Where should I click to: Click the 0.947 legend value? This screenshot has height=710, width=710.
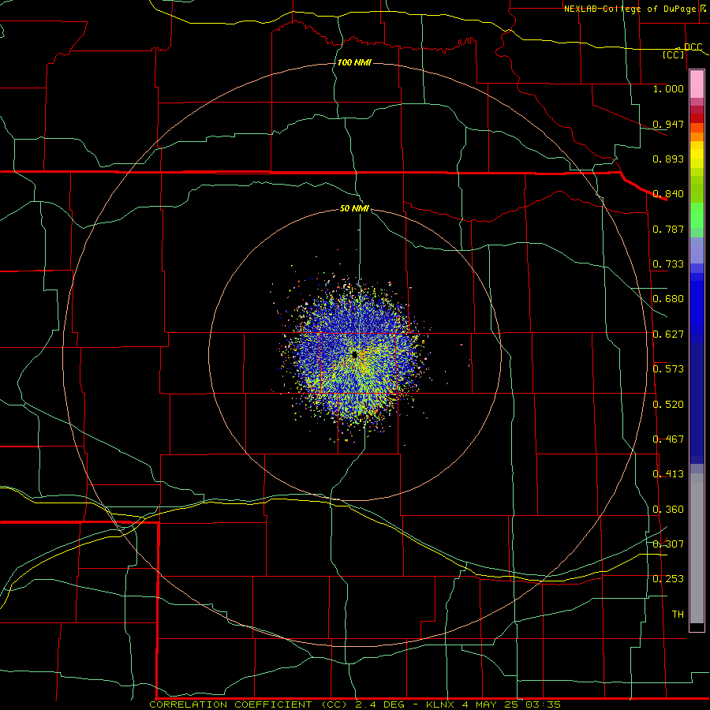(x=668, y=124)
